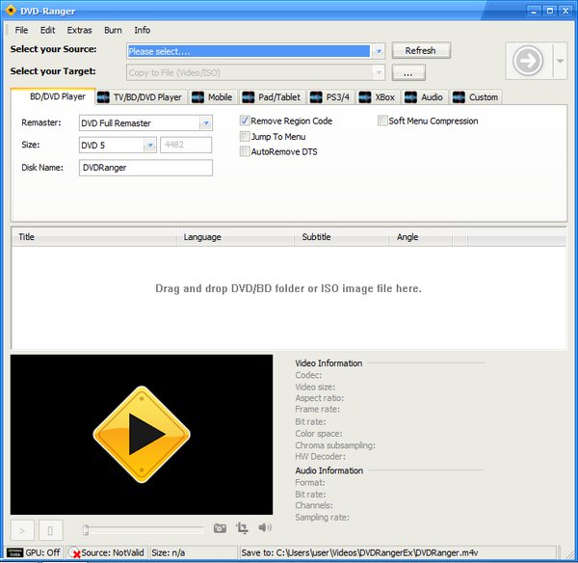Open the Select your Target dropdown
Viewport: 578px width, 563px height.
point(379,72)
